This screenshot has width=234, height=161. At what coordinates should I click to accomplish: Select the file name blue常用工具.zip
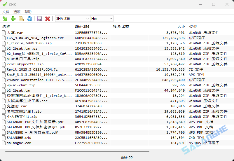(23, 59)
